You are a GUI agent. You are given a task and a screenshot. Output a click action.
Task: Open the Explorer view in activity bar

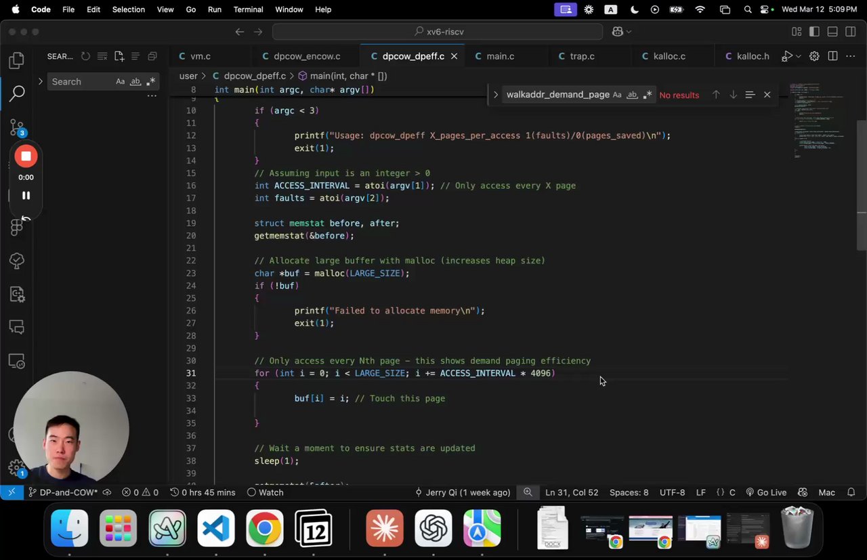(17, 61)
